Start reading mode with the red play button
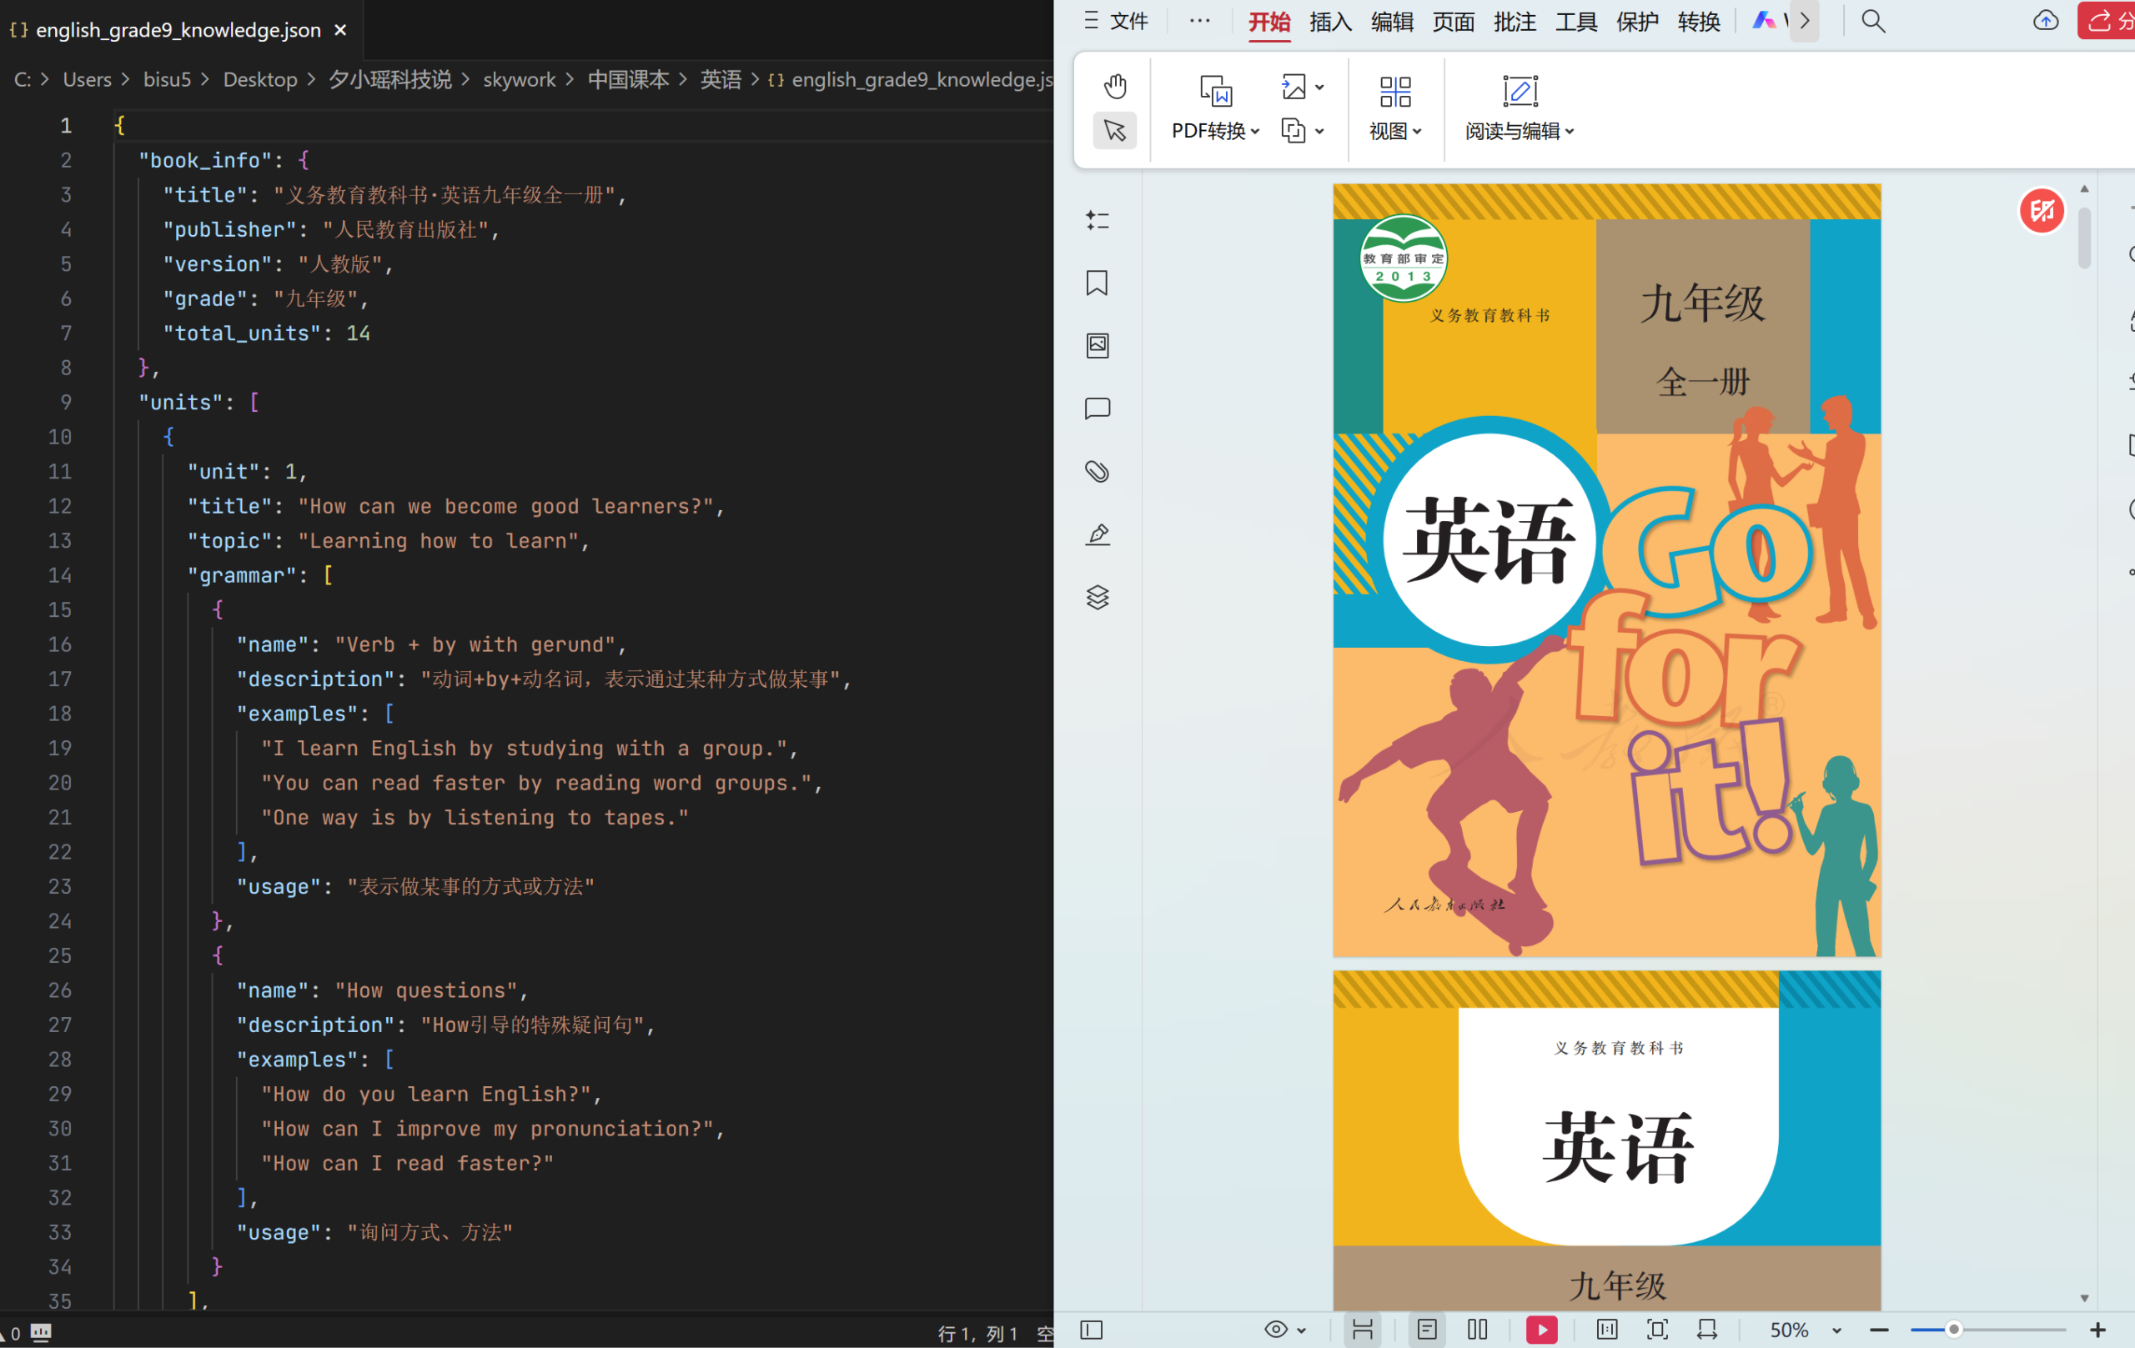 pyautogui.click(x=1542, y=1330)
